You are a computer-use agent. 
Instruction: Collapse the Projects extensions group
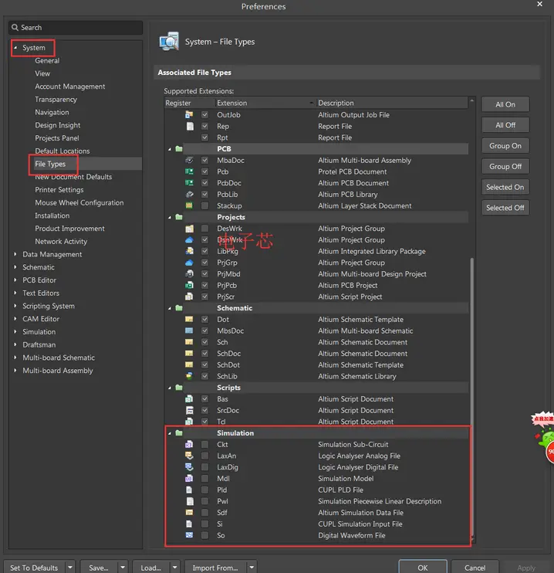tap(170, 218)
